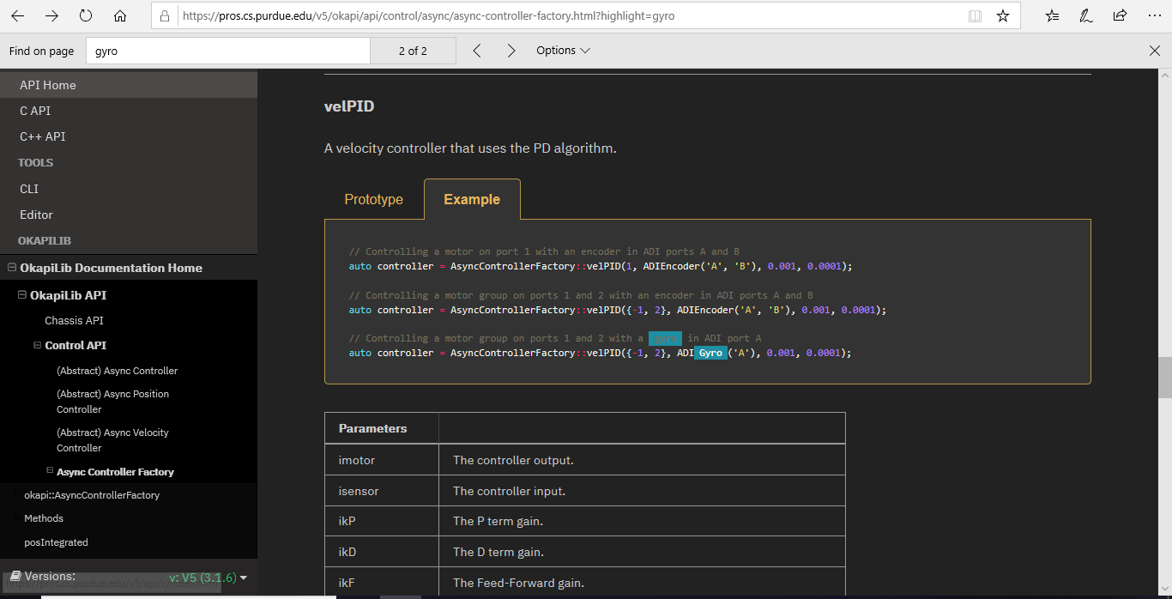This screenshot has width=1172, height=599.
Task: Open find Options dropdown
Action: (x=564, y=51)
